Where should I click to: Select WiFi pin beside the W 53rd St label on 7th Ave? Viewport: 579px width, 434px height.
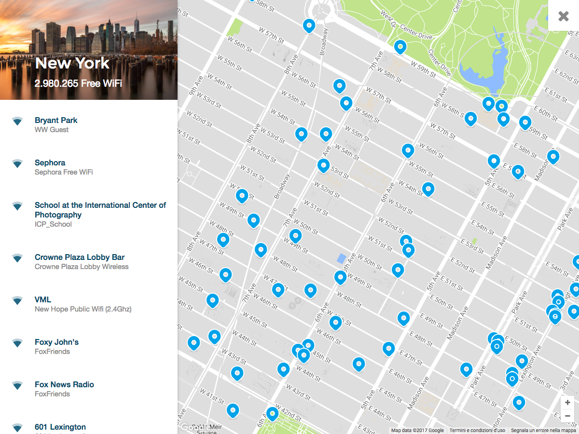click(323, 165)
